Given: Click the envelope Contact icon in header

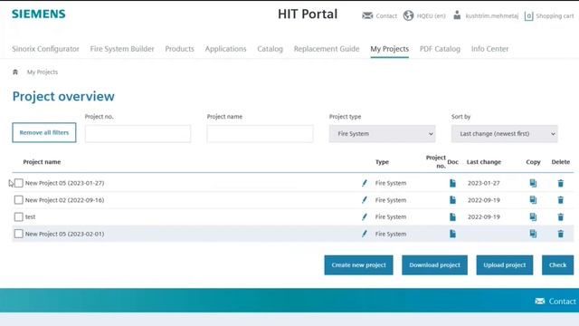Looking at the screenshot, I should coord(367,15).
